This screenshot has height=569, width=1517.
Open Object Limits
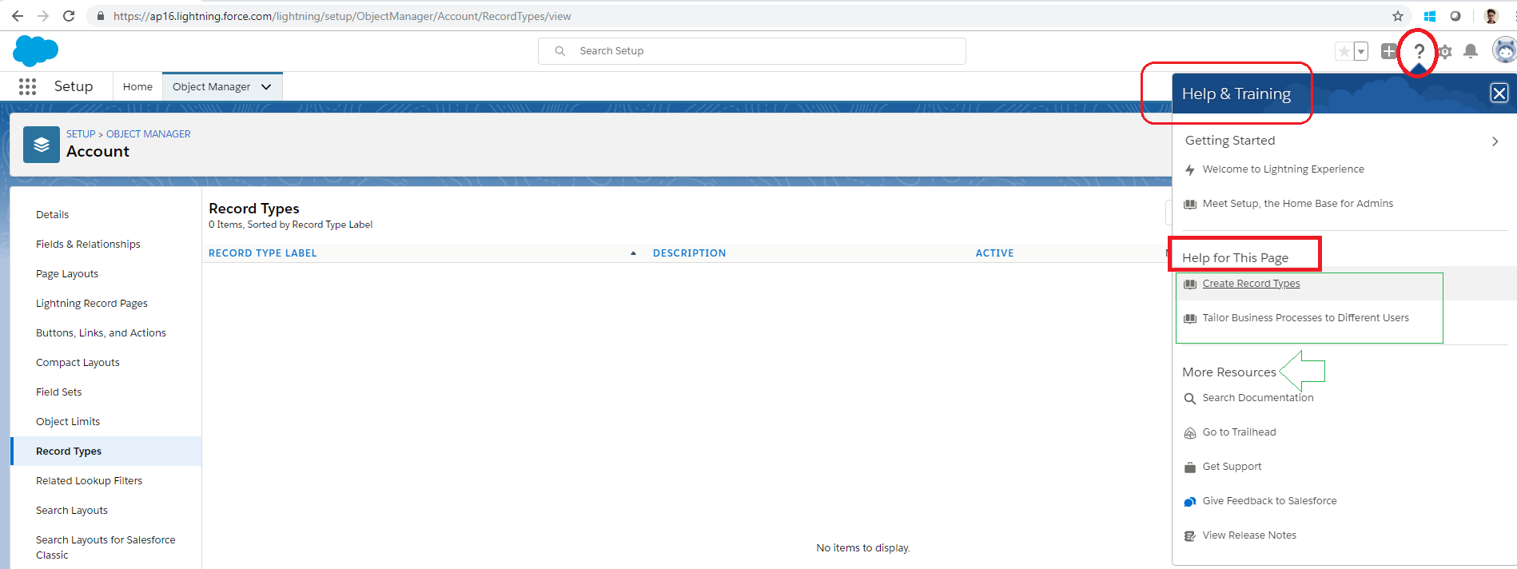(x=68, y=421)
